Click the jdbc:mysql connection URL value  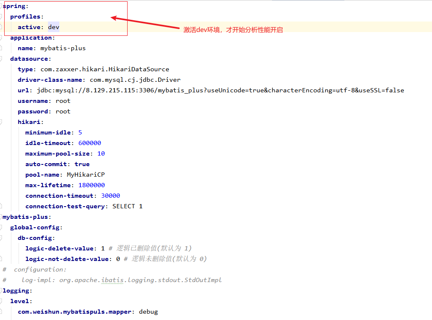pyautogui.click(x=220, y=90)
